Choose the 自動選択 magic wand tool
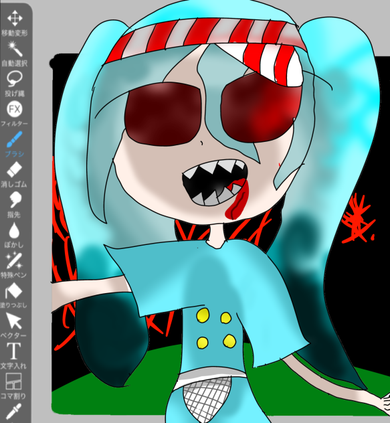The height and width of the screenshot is (423, 390). [15, 54]
